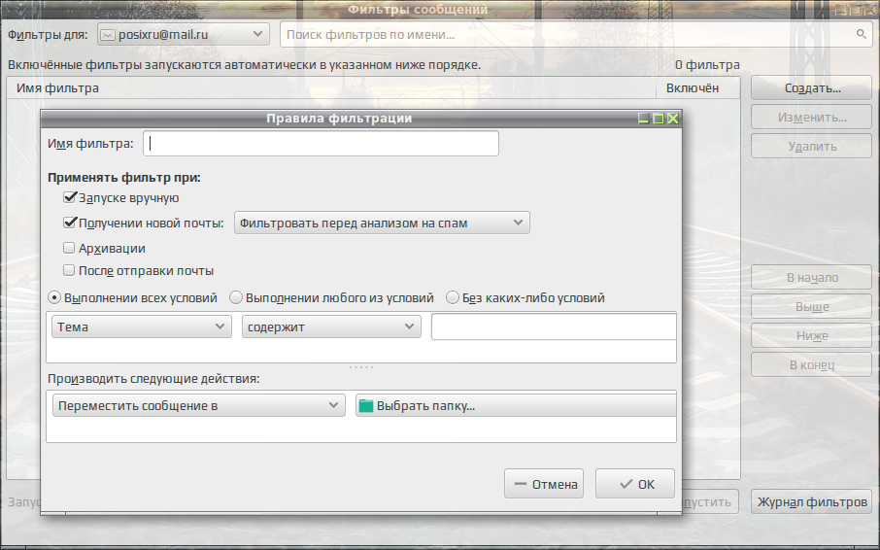Click the green folder icon beside Выбрать папку

[x=366, y=406]
